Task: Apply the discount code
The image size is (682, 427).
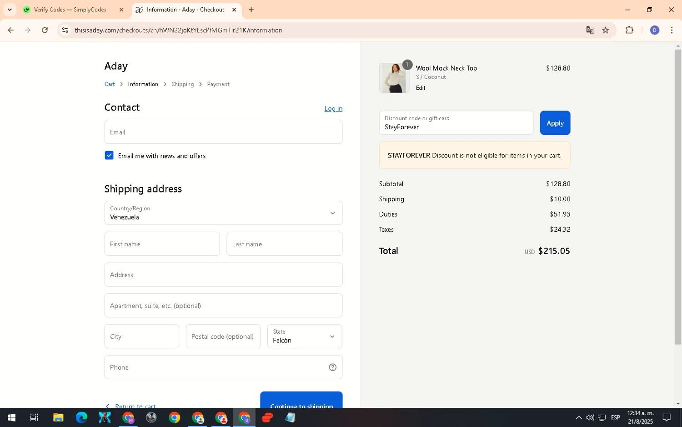Action: pyautogui.click(x=555, y=123)
